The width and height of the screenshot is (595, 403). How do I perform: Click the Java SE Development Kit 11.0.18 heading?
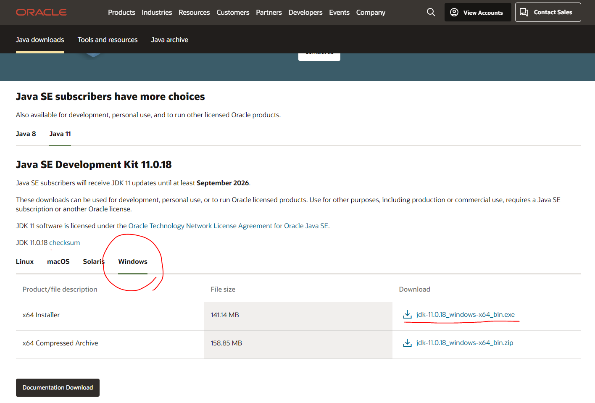pos(94,164)
